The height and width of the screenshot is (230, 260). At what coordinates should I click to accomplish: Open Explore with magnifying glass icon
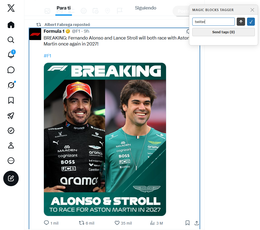click(11, 40)
